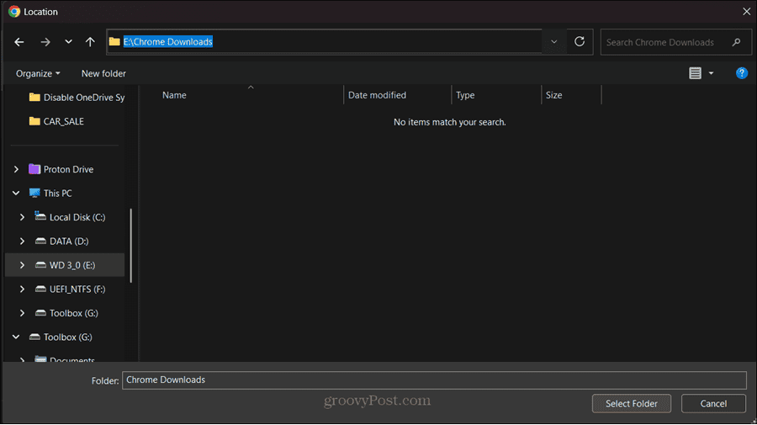Click the address bar folder icon
Screen dimensions: 757x425
(x=114, y=41)
